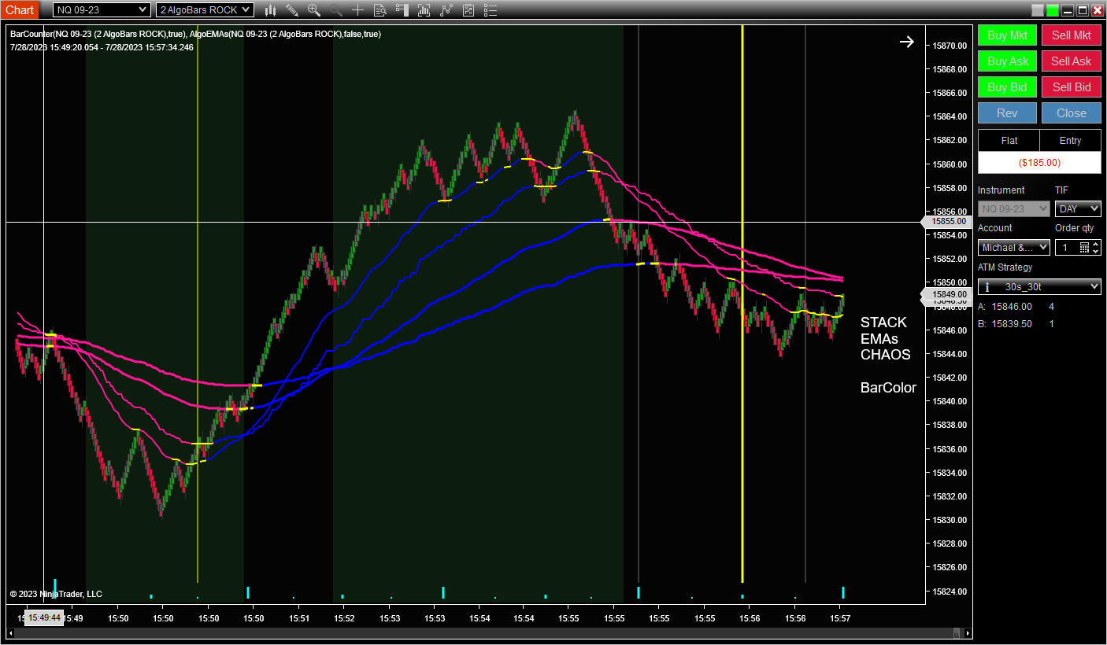Screen dimensions: 1107x645
Task: Click the STACK text on chart
Action: (x=883, y=322)
